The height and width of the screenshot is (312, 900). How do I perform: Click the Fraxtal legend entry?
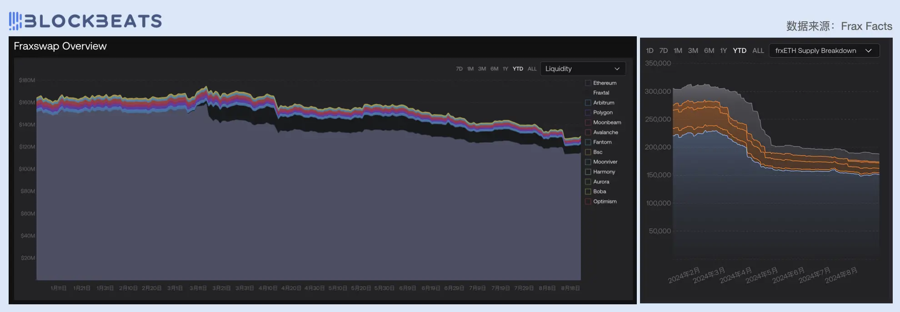click(601, 93)
